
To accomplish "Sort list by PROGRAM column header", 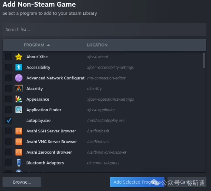I will click(34, 45).
